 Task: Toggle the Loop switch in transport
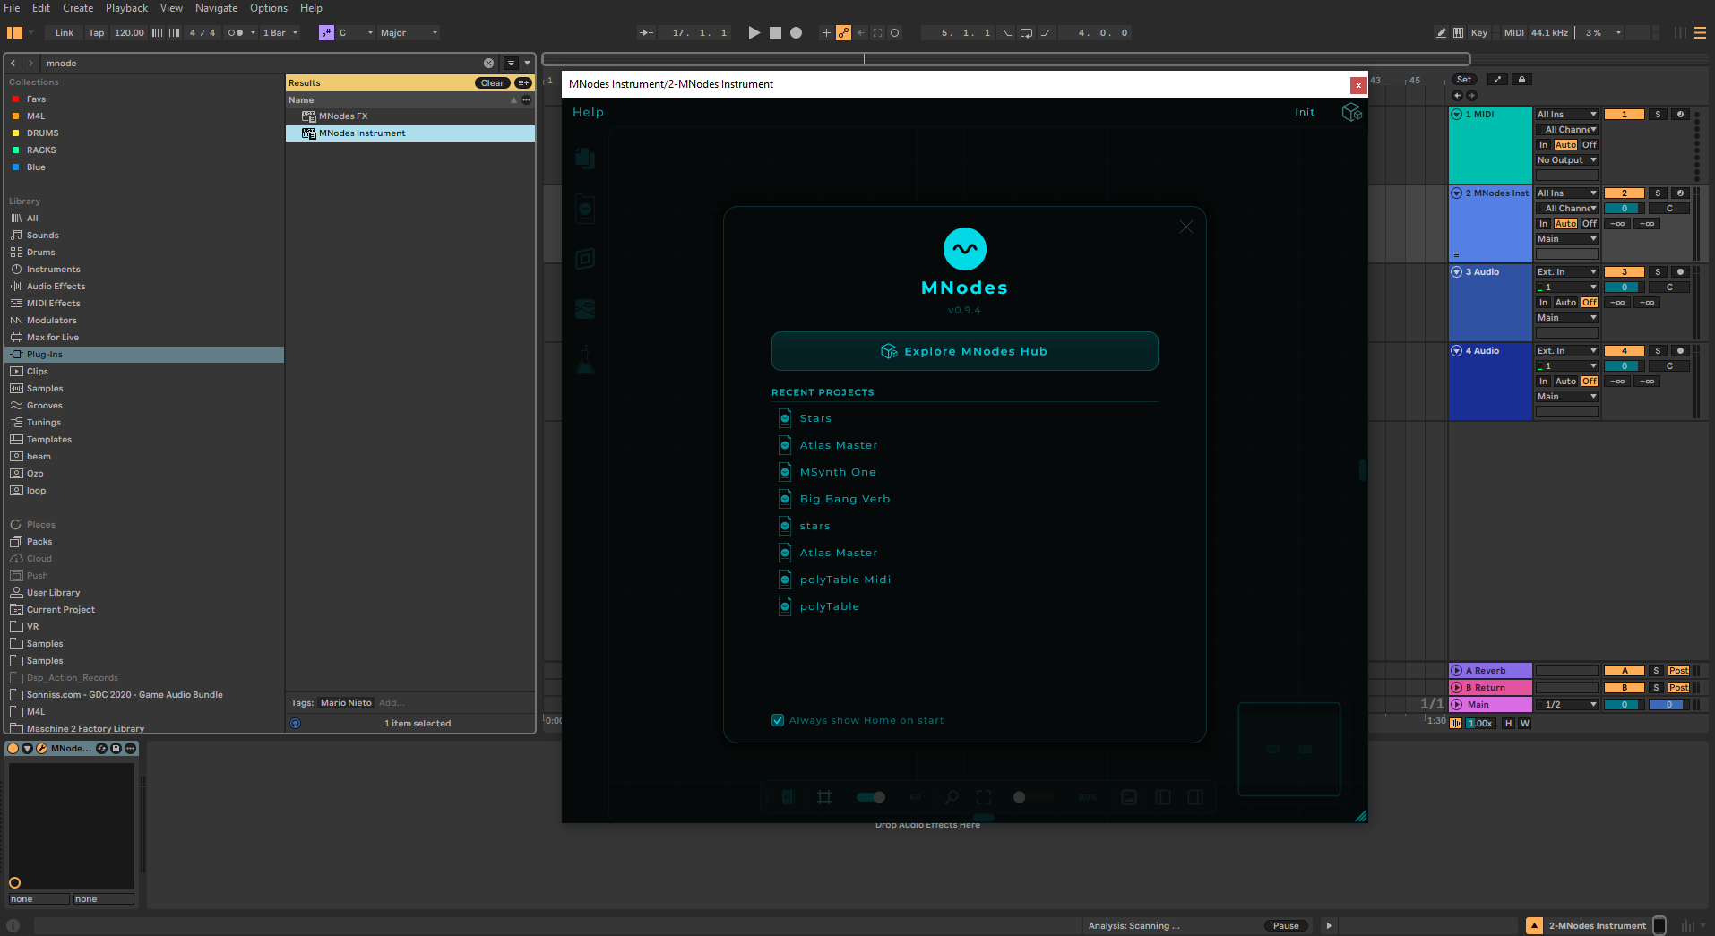tap(1026, 33)
